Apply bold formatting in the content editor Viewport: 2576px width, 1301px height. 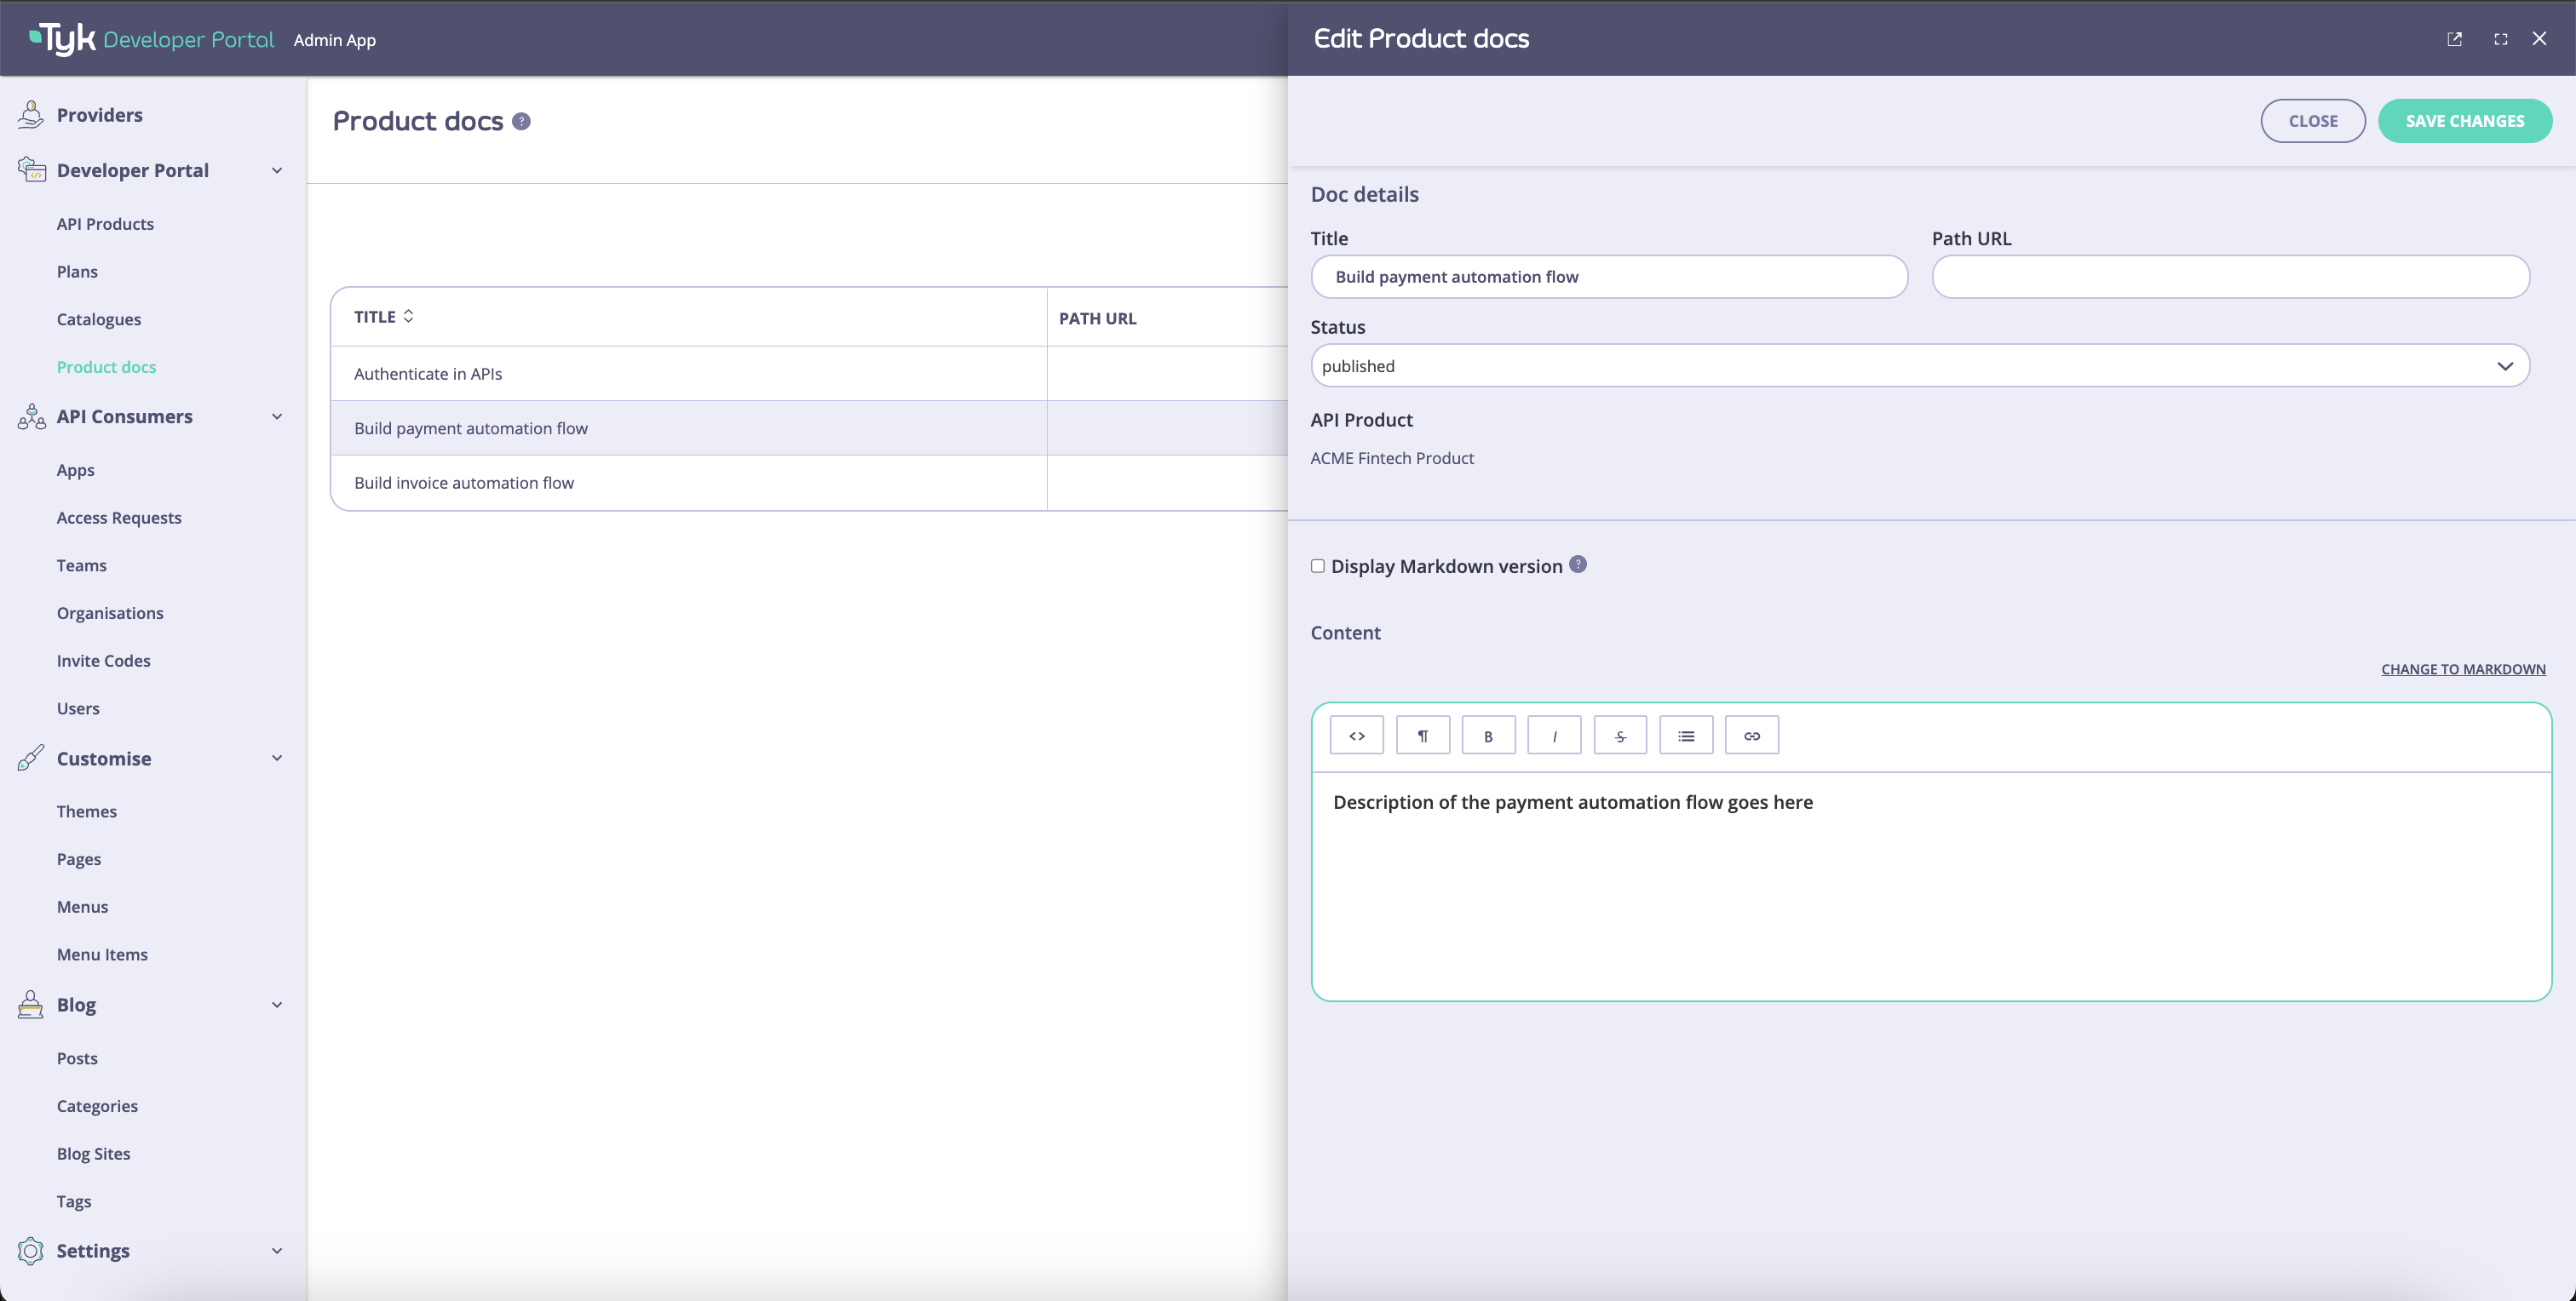coord(1488,735)
